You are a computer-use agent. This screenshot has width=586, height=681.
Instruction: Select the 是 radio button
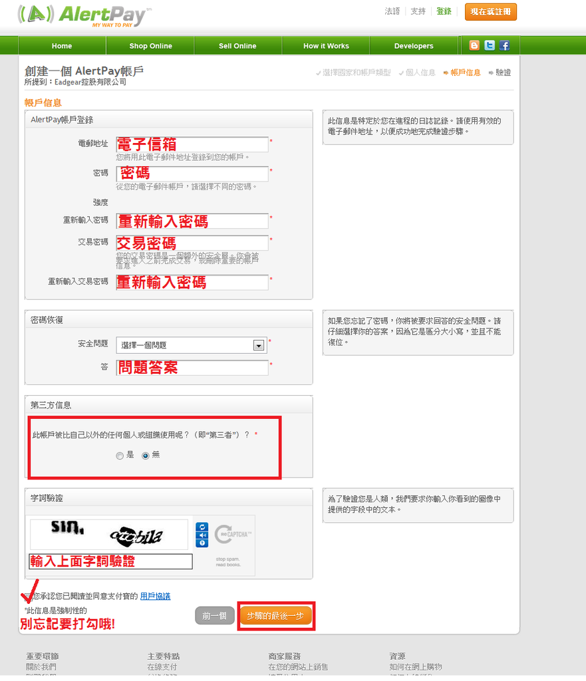[x=120, y=456]
